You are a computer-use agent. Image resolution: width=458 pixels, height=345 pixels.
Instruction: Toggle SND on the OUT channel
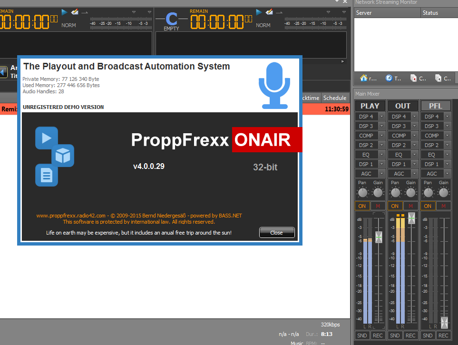(395, 335)
